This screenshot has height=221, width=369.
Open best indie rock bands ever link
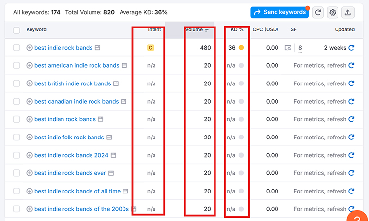[70, 173]
